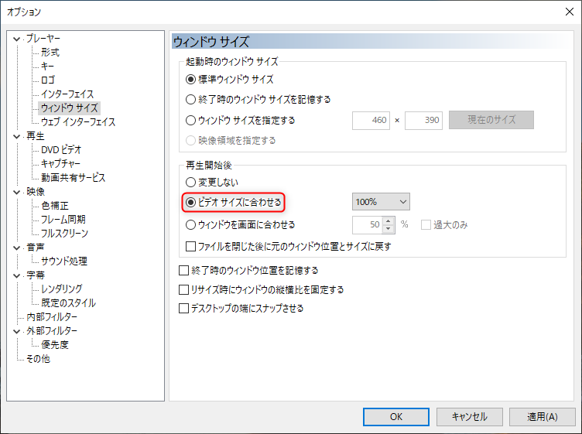
Task: Open 優先度 settings page
Action: click(54, 344)
